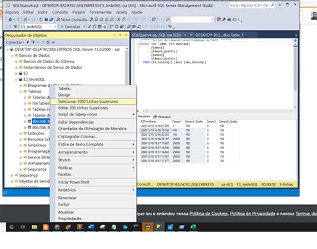Click the Nova Consulta toolbar button
Viewport: 317px width, 249px height.
(x=72, y=19)
